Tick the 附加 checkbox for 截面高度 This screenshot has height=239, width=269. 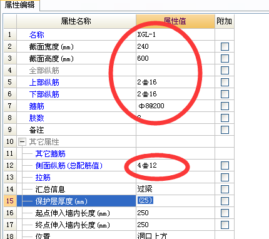click(x=225, y=58)
